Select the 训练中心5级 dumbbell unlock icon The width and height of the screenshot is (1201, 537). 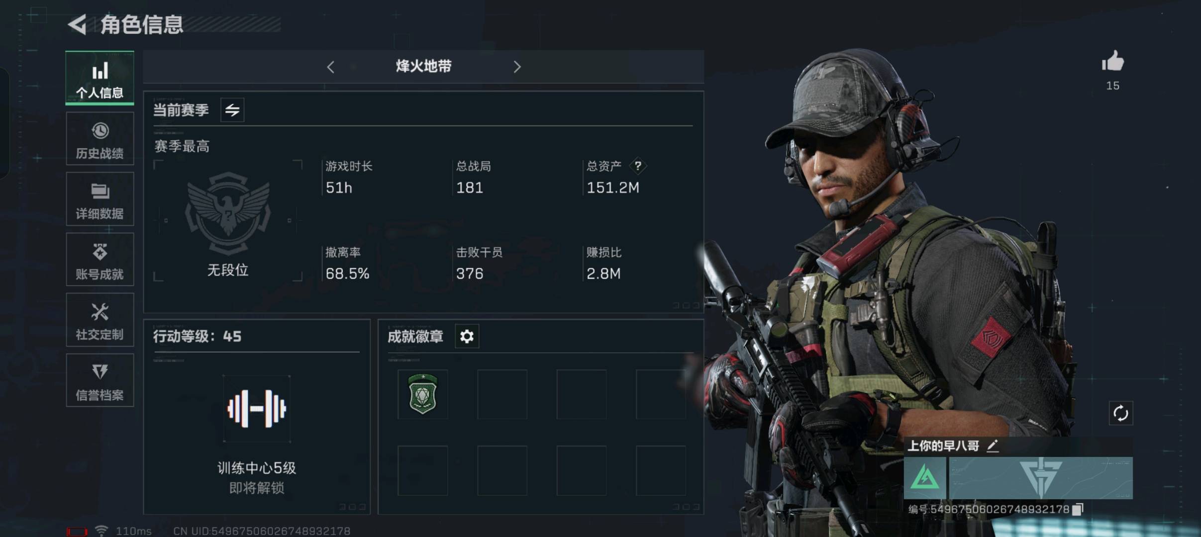tap(256, 409)
